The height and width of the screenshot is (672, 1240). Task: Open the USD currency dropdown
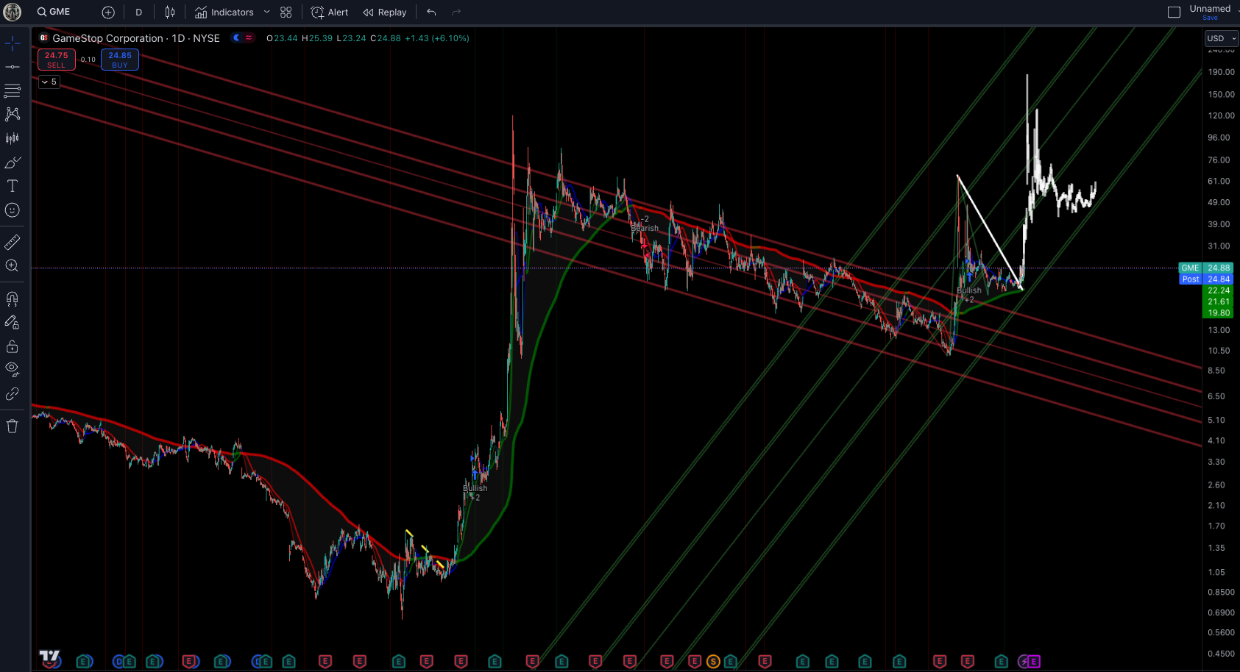(x=1219, y=37)
